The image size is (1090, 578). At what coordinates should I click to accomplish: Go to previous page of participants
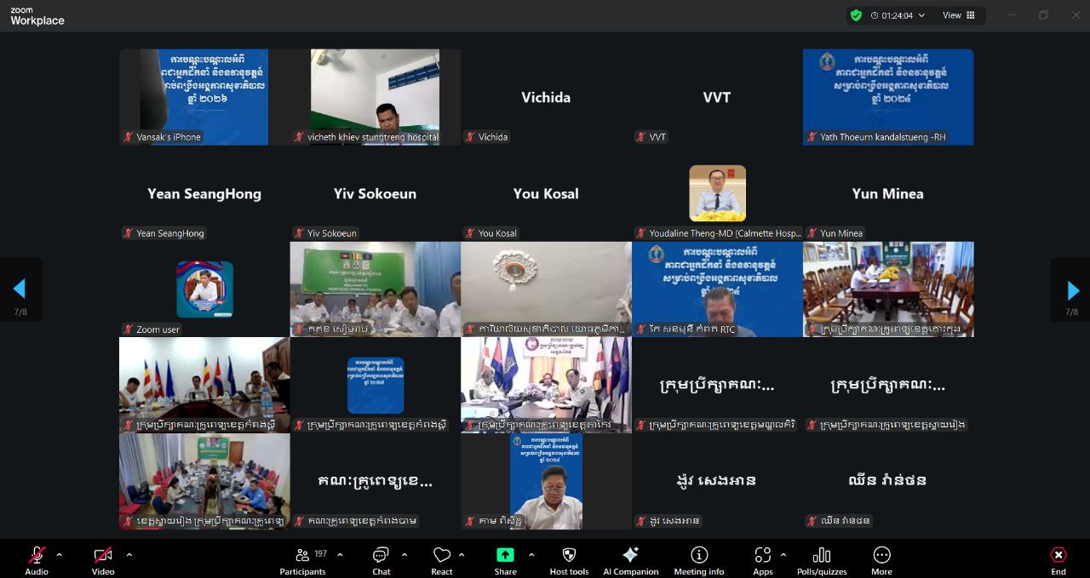click(x=20, y=290)
